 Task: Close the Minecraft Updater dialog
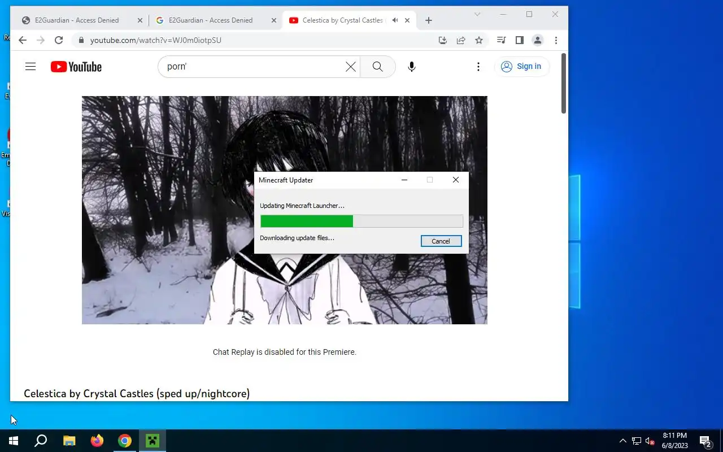pyautogui.click(x=456, y=180)
